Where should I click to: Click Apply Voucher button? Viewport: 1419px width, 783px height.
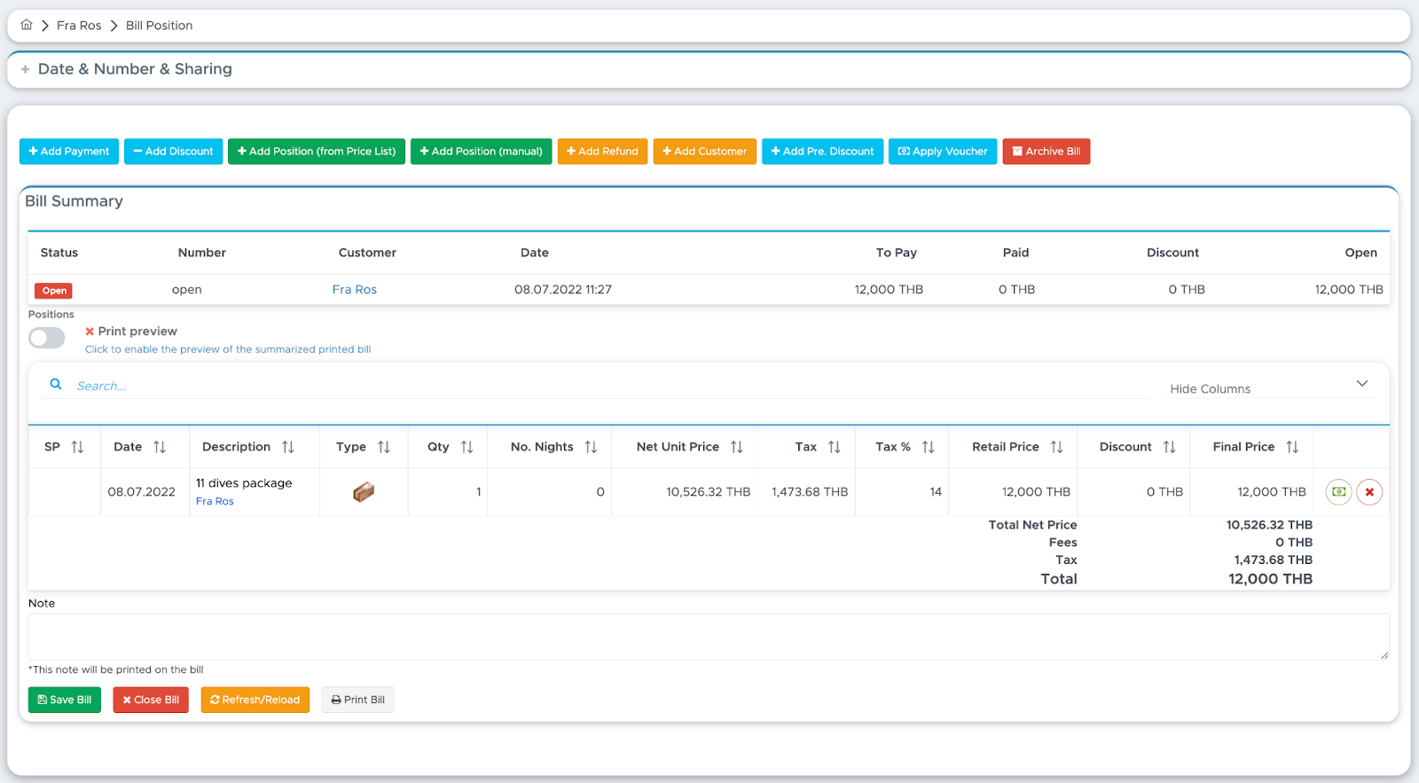tap(943, 152)
